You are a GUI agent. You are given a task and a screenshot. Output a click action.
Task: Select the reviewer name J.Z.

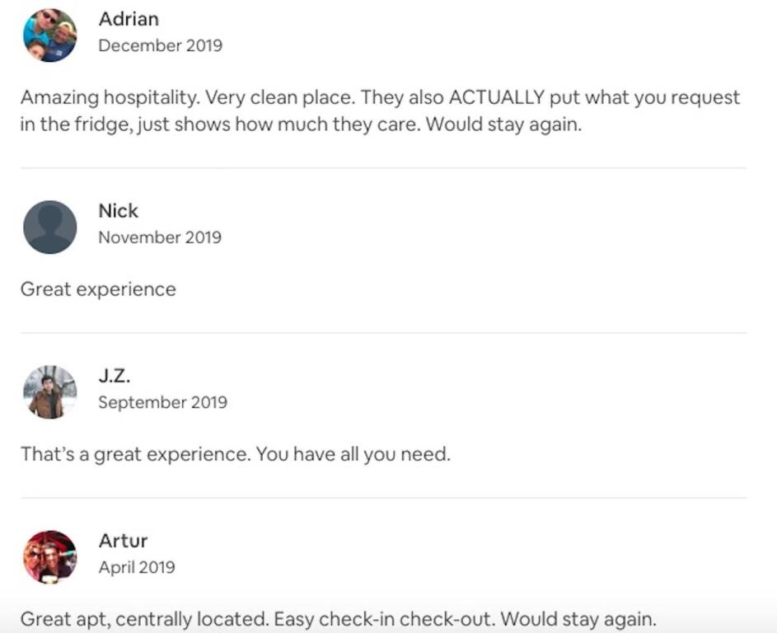pos(115,376)
